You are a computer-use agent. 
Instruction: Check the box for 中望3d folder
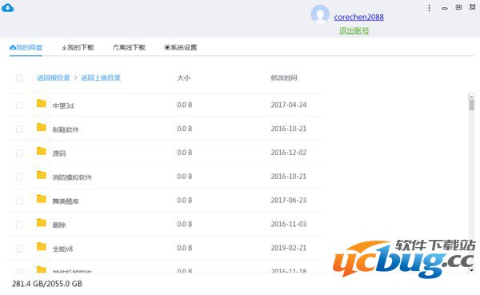(x=19, y=106)
